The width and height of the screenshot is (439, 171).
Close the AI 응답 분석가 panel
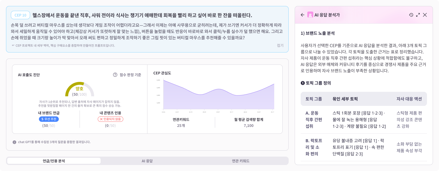click(425, 15)
